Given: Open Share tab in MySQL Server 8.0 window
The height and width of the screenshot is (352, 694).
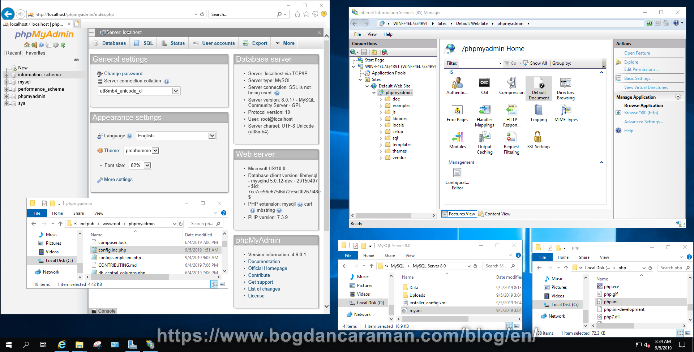Looking at the screenshot, I should point(390,256).
